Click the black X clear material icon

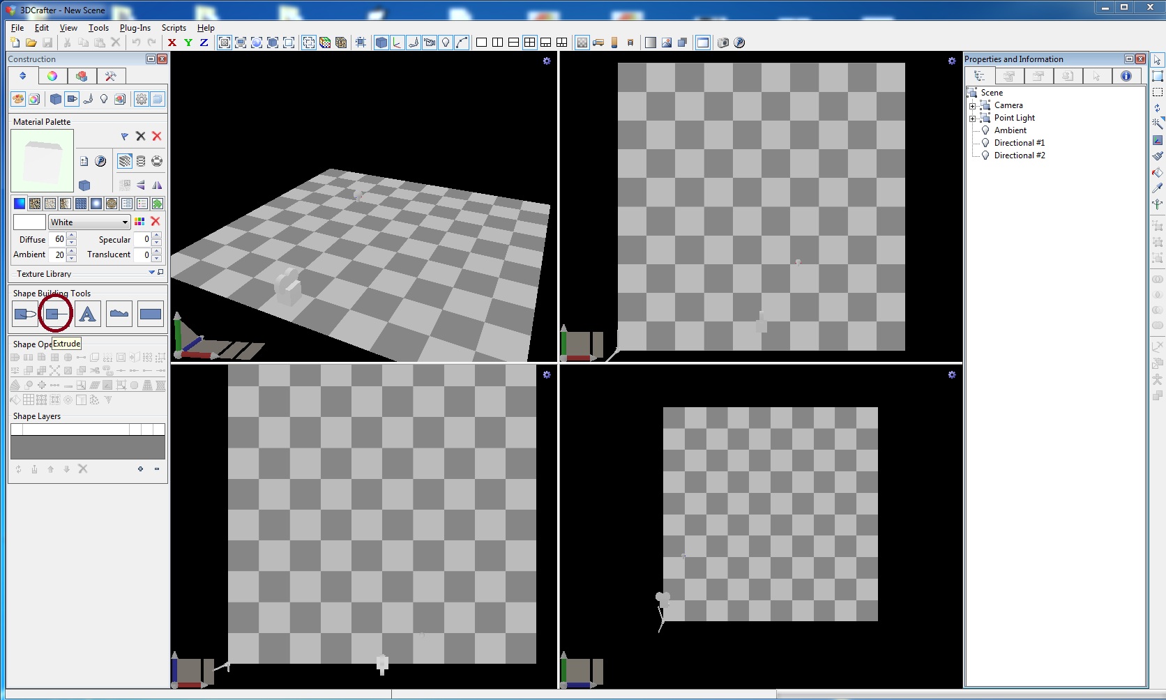coord(141,137)
